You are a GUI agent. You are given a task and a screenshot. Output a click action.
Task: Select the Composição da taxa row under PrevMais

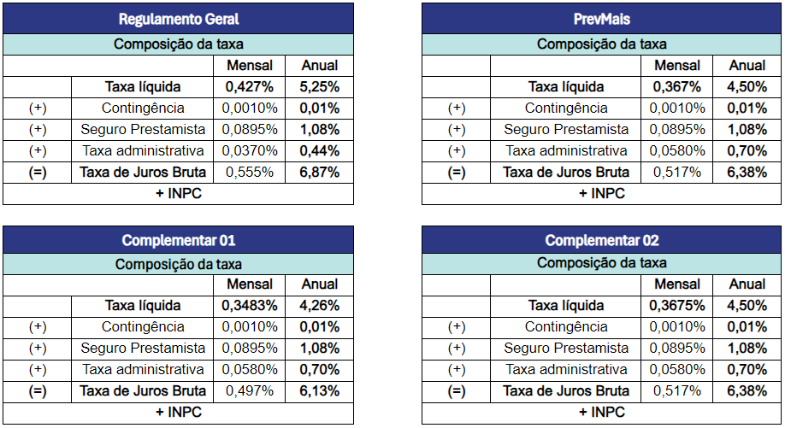601,44
